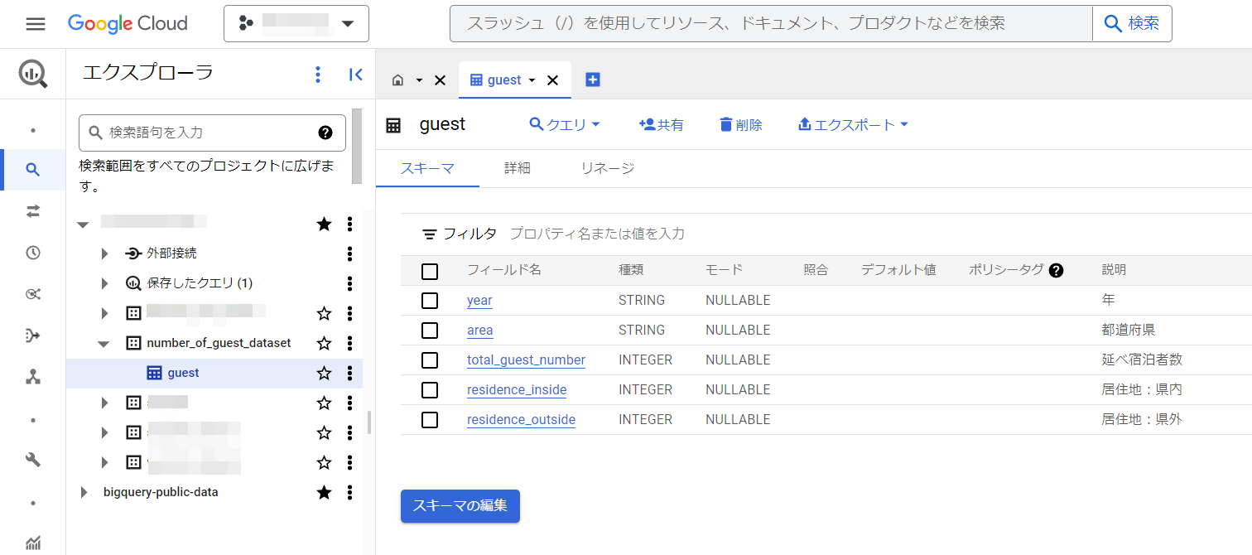The width and height of the screenshot is (1252, 555).
Task: Open Data transfers via double-arrow sidebar icon
Action: click(x=33, y=210)
